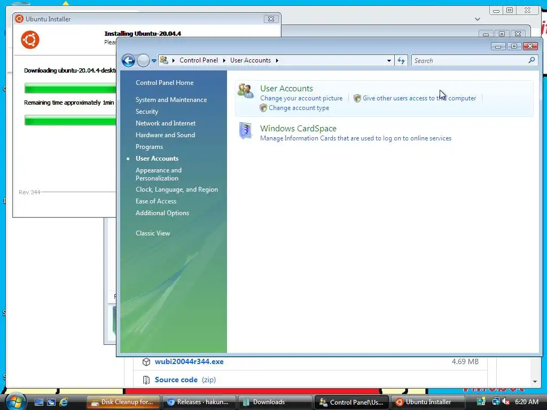
Task: Click the 4.69 MB file size text
Action: tap(465, 362)
